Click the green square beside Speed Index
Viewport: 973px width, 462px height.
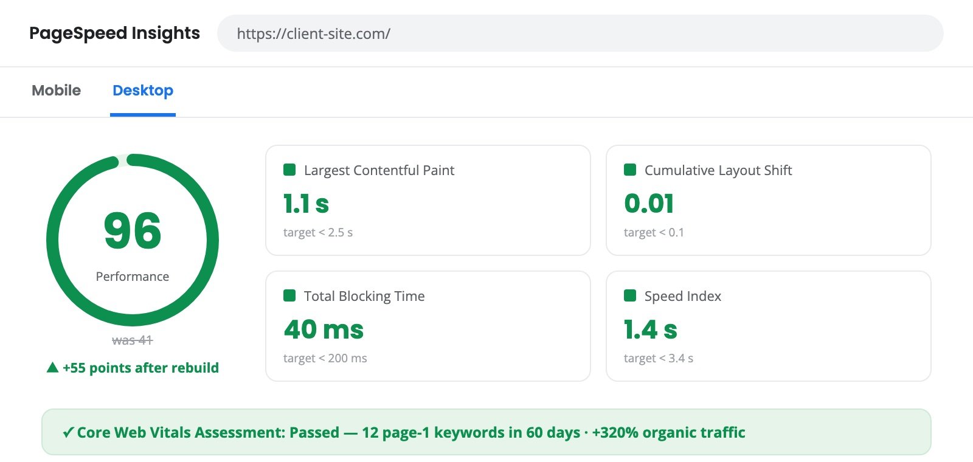630,295
